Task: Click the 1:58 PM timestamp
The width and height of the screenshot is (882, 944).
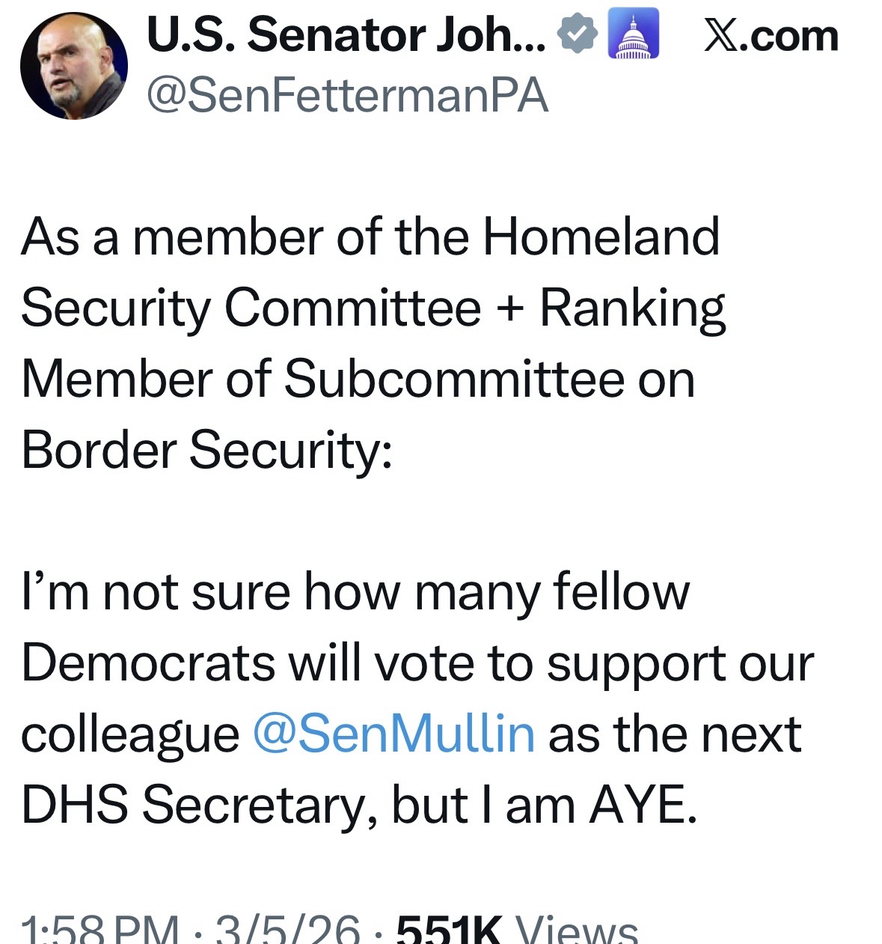Action: [x=99, y=932]
